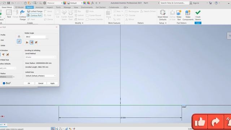The height and width of the screenshot is (130, 231).
Task: Click the Search Help & Commands box
Action: click(x=174, y=3)
